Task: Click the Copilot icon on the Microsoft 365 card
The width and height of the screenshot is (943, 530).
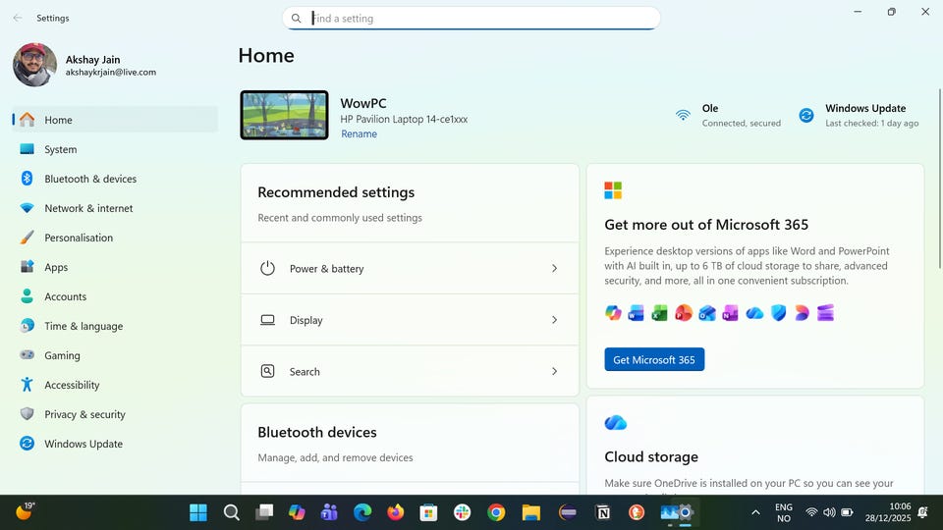Action: point(613,313)
